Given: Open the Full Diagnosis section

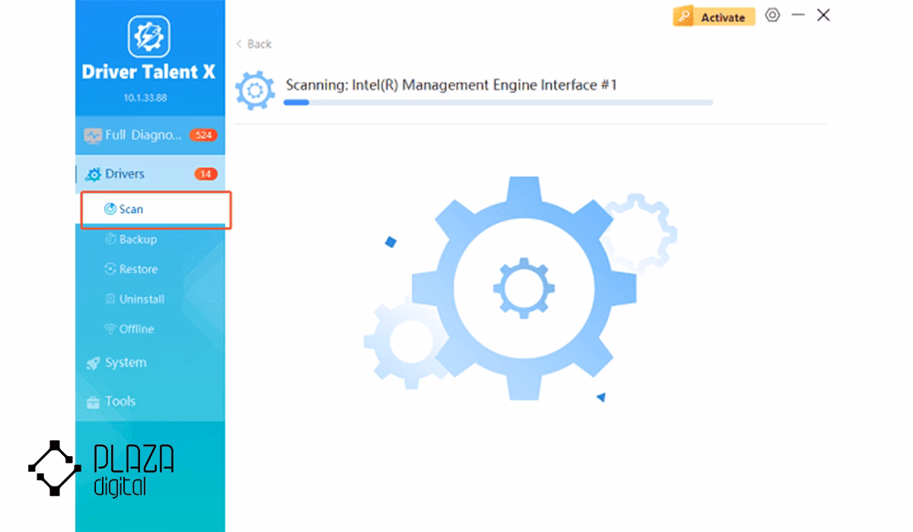Looking at the screenshot, I should 150,135.
